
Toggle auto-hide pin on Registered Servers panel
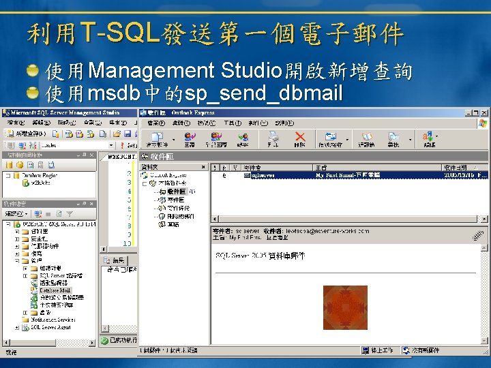pos(85,155)
